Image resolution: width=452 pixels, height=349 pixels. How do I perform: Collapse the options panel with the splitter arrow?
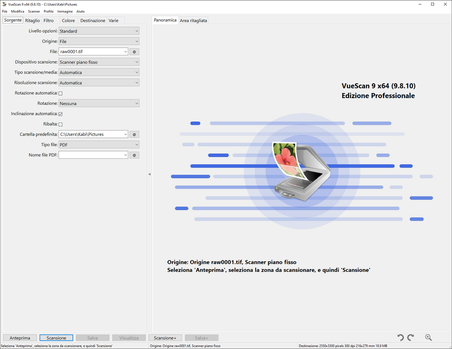(x=149, y=174)
